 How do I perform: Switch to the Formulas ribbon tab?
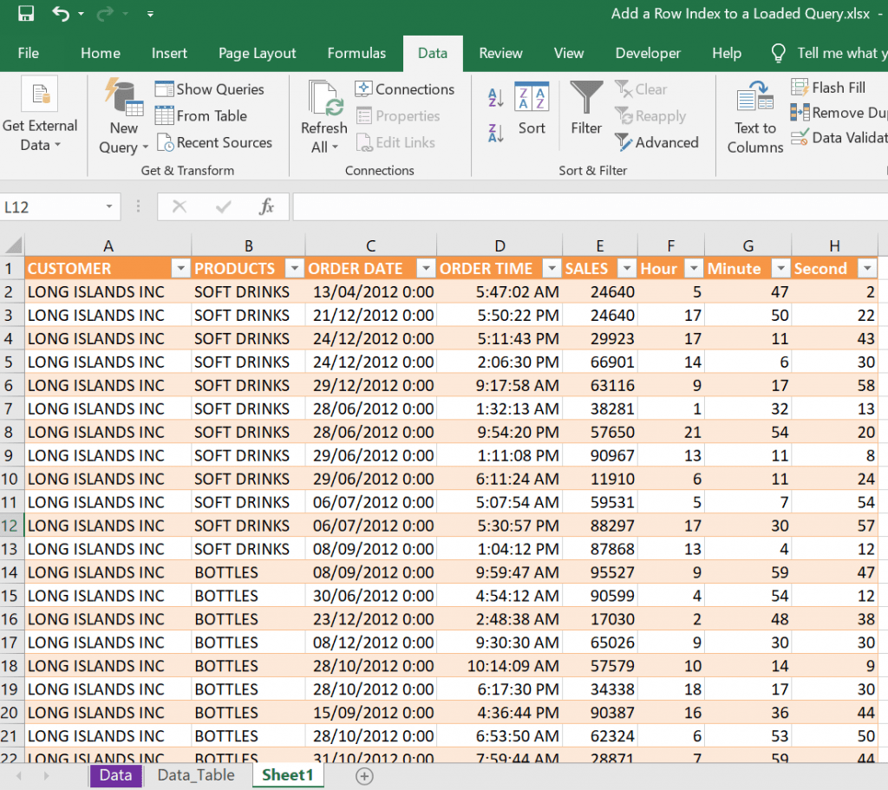(x=356, y=53)
